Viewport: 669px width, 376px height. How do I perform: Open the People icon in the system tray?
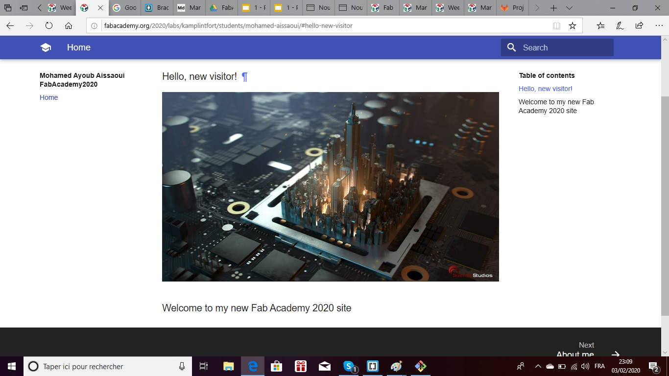[x=521, y=366]
